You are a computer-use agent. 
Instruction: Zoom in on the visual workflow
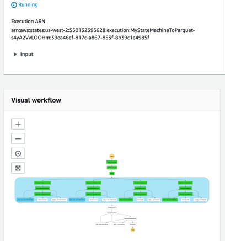coord(18,124)
